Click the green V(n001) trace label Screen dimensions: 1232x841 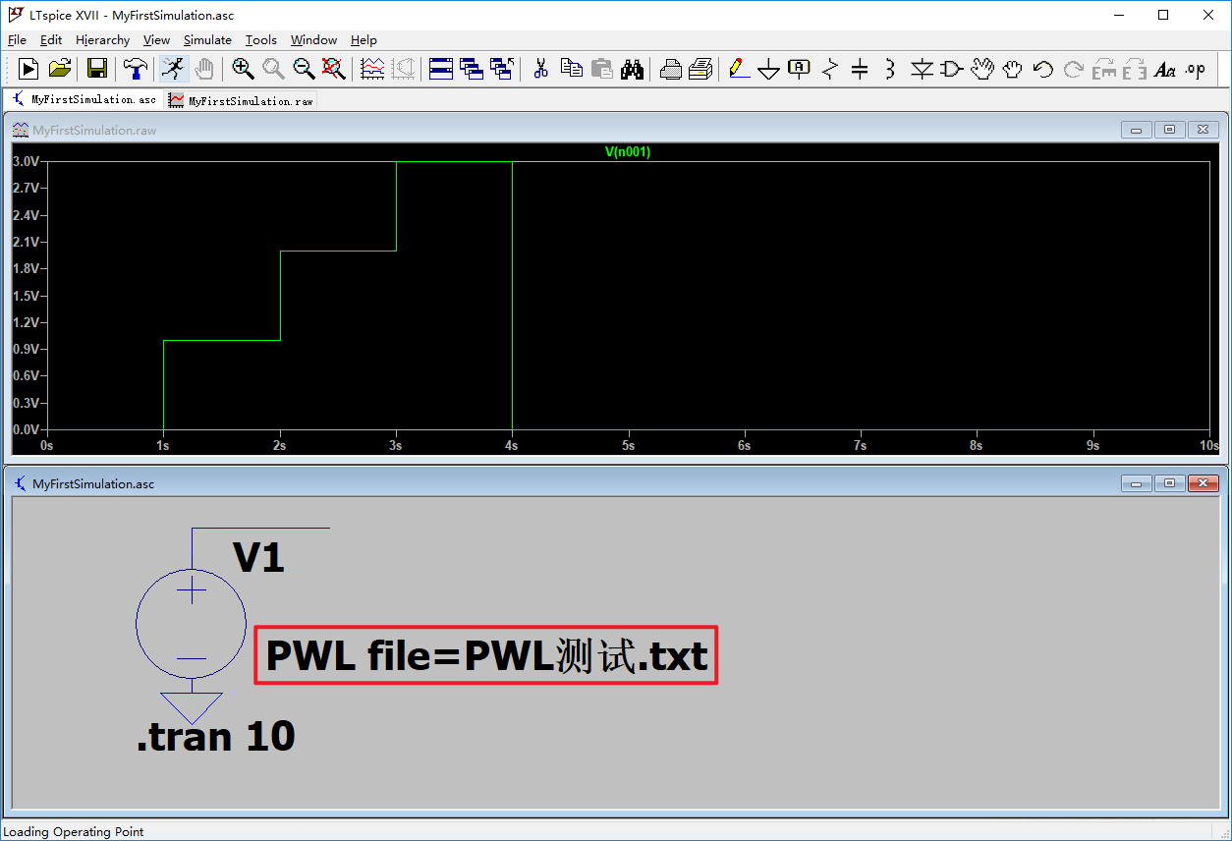(627, 152)
